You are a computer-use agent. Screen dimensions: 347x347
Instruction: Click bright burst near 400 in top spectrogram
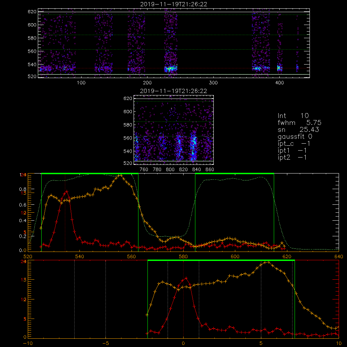tap(279, 68)
